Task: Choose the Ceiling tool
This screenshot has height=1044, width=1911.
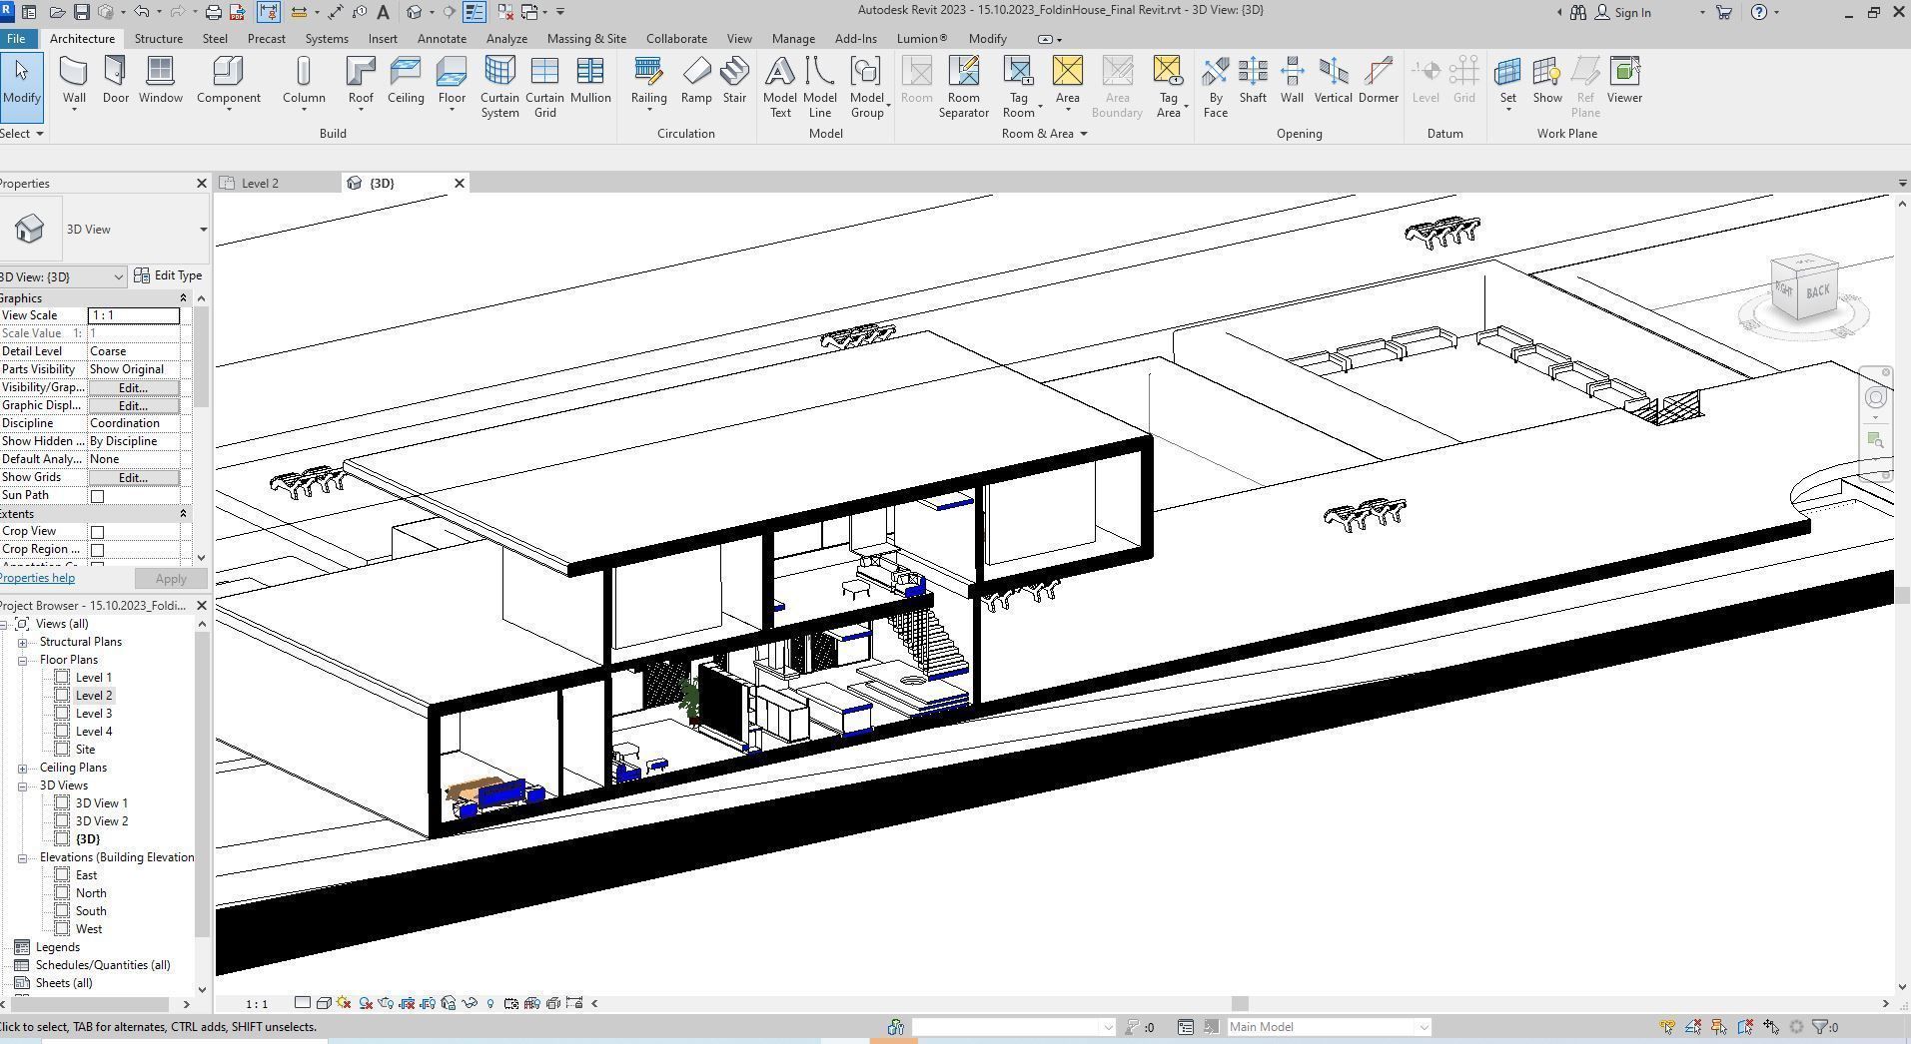Action: pyautogui.click(x=406, y=81)
